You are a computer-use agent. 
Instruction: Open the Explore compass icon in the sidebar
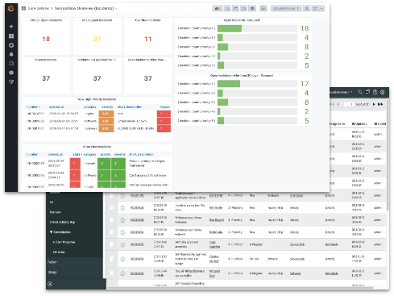tap(11, 45)
